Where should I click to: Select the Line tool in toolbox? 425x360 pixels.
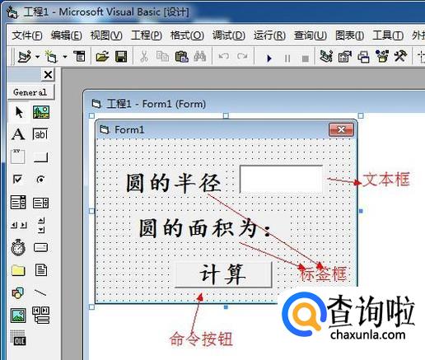[x=40, y=292]
